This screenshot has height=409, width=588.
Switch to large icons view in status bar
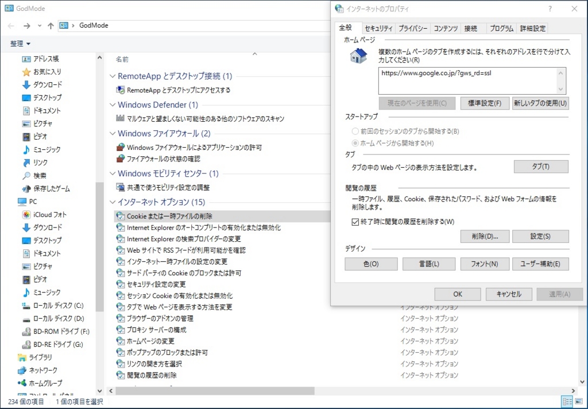pyautogui.click(x=578, y=402)
